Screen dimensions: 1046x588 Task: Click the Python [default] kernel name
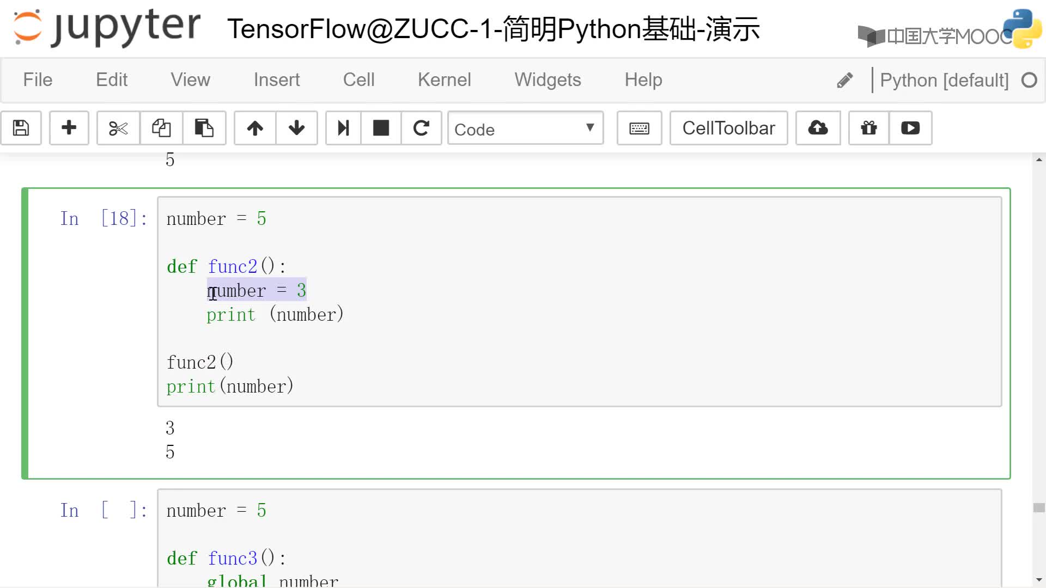point(944,81)
